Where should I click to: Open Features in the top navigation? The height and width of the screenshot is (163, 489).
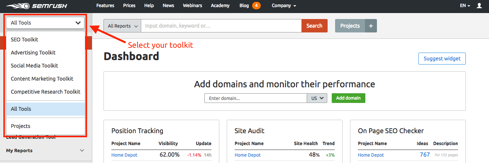[x=105, y=6]
